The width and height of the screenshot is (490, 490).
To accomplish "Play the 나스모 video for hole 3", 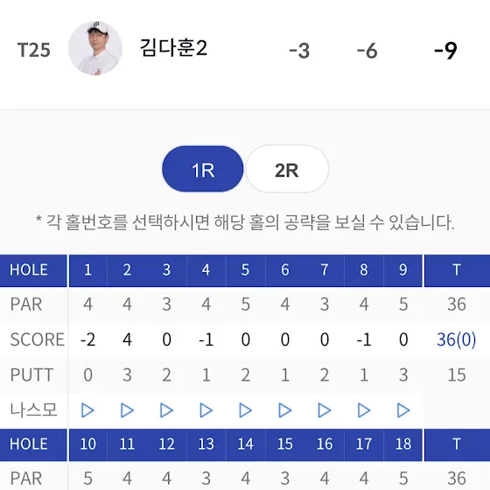I will (166, 410).
